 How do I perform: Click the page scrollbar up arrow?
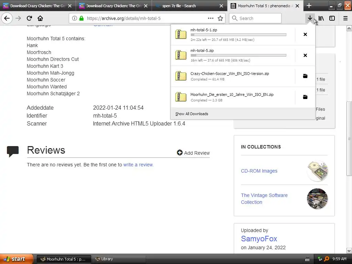coord(349,28)
